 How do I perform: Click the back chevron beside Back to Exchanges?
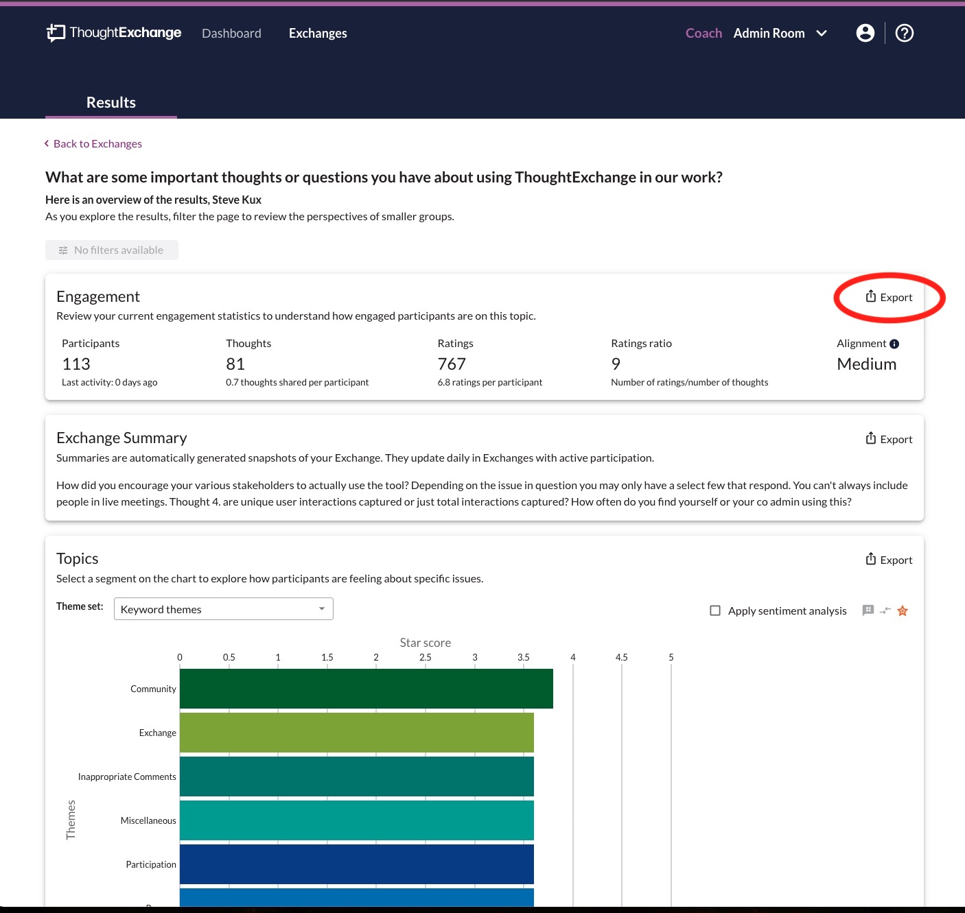[47, 143]
